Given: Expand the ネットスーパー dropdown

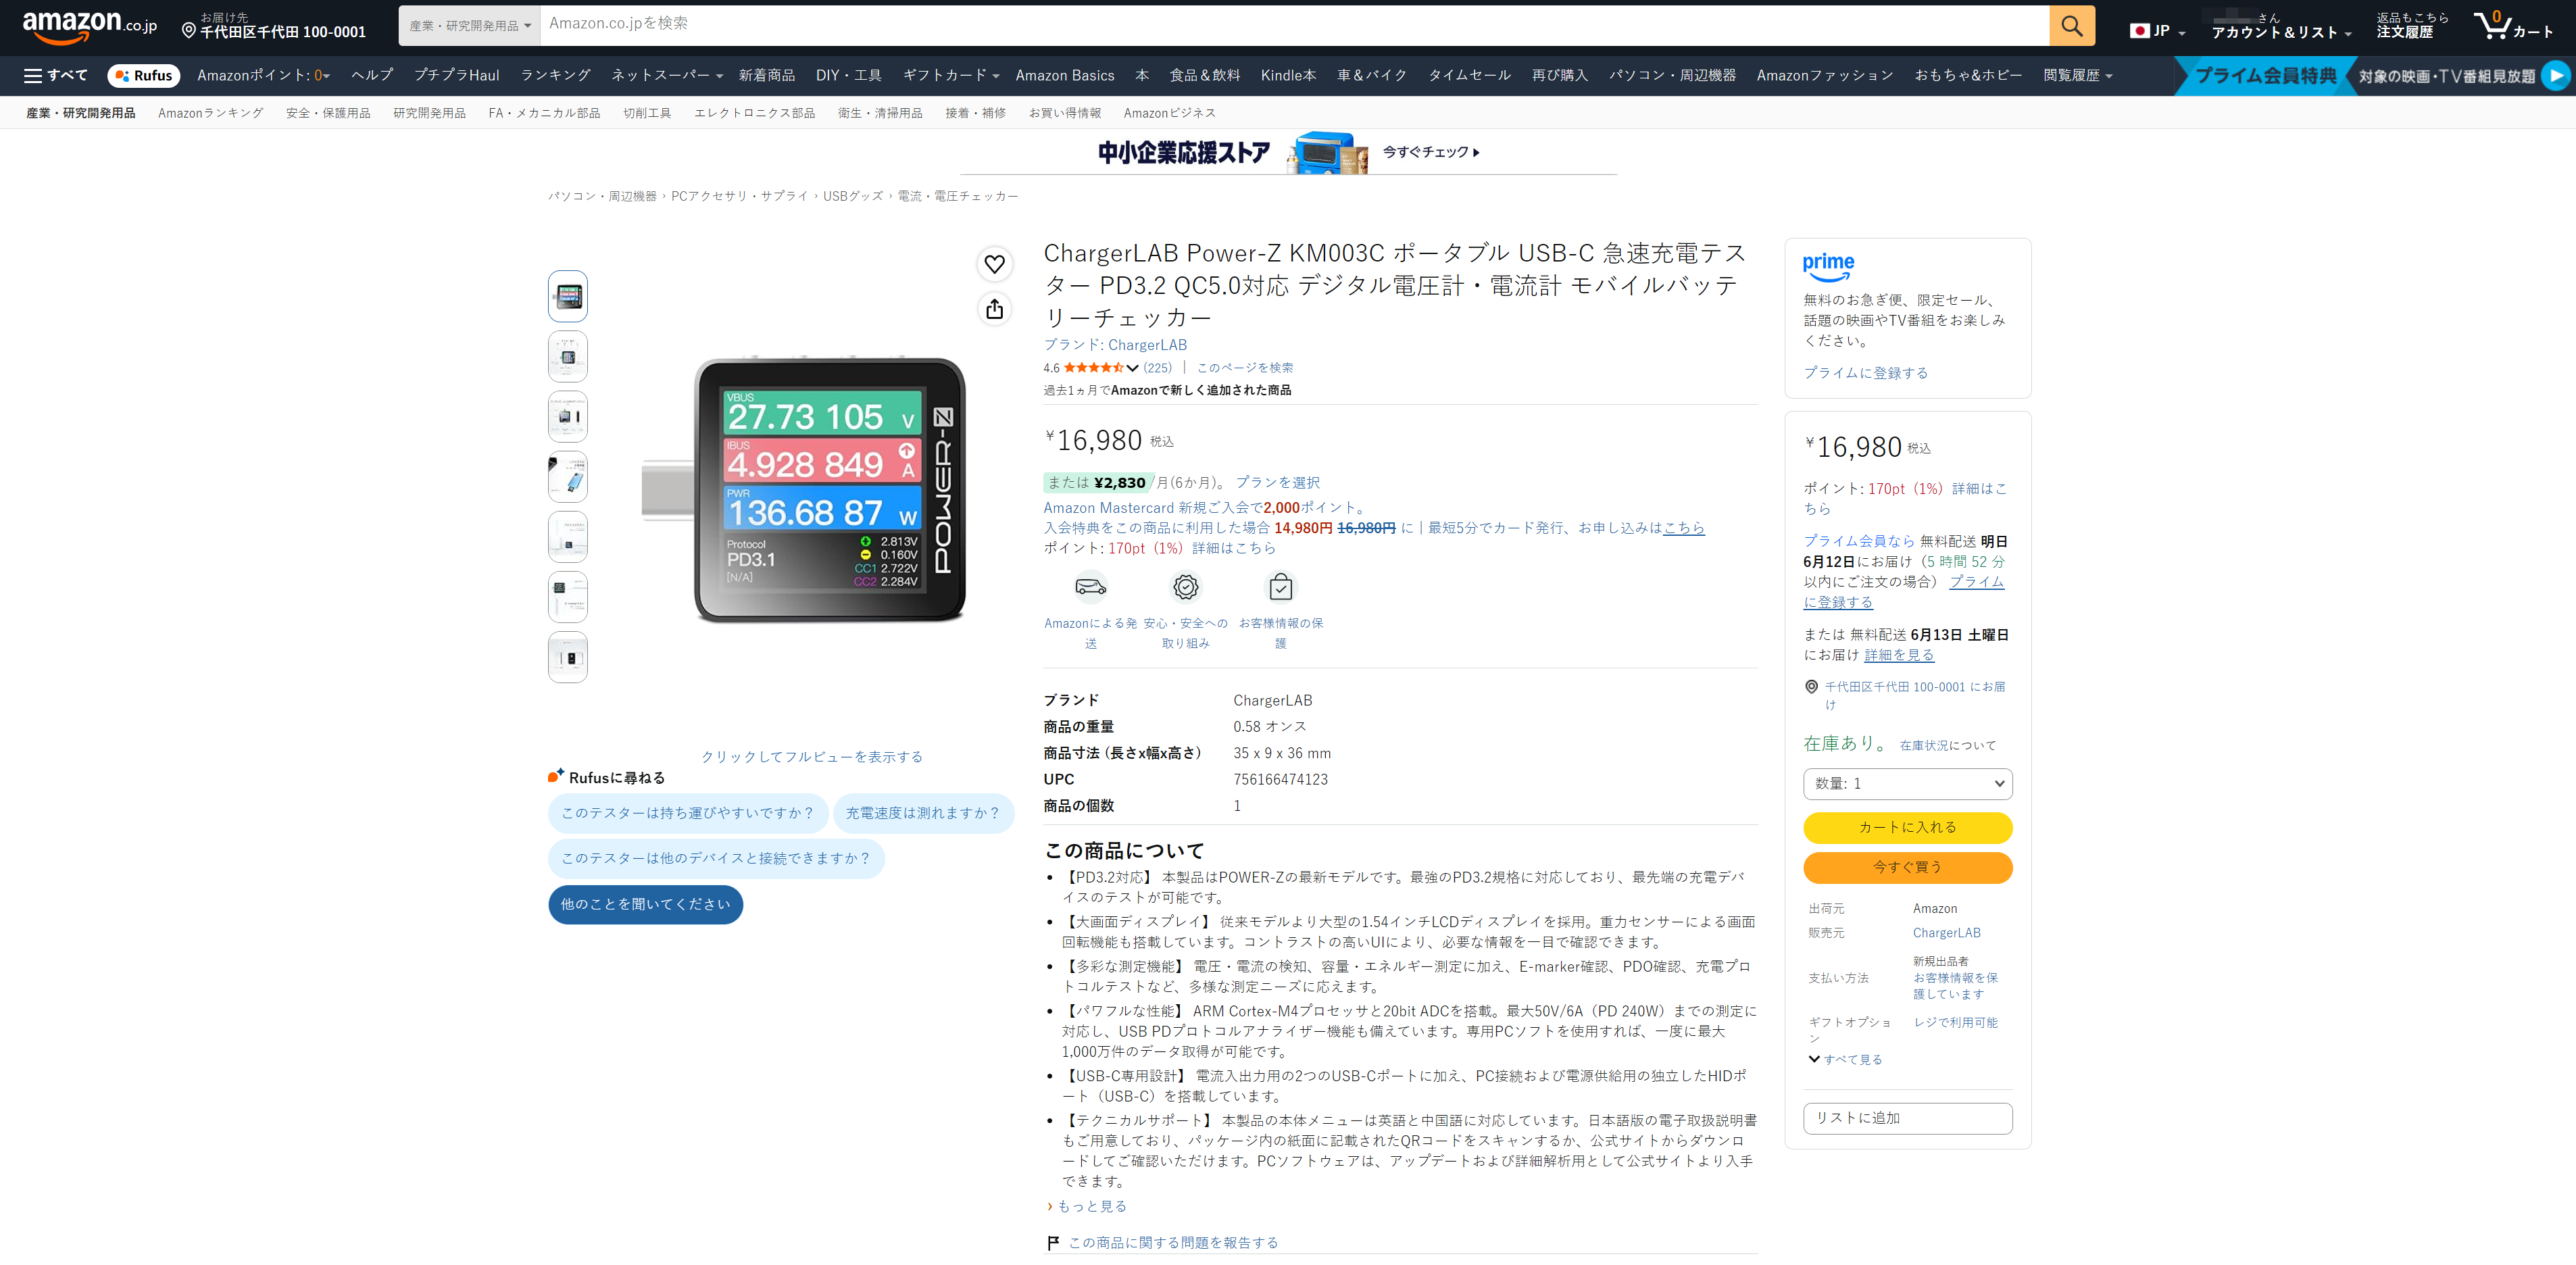Looking at the screenshot, I should pos(667,76).
